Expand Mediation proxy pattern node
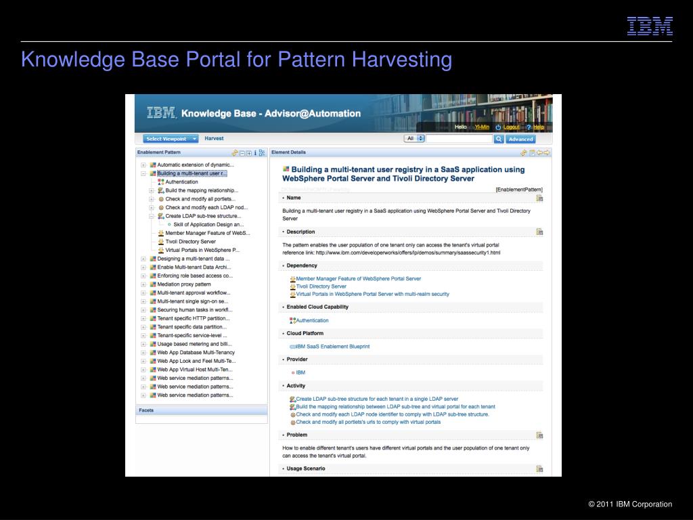The width and height of the screenshot is (693, 520). click(143, 284)
